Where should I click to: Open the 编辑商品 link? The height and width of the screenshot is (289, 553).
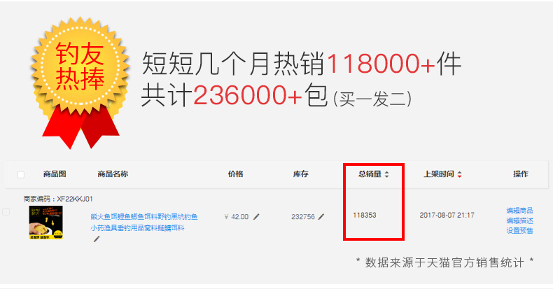(519, 211)
